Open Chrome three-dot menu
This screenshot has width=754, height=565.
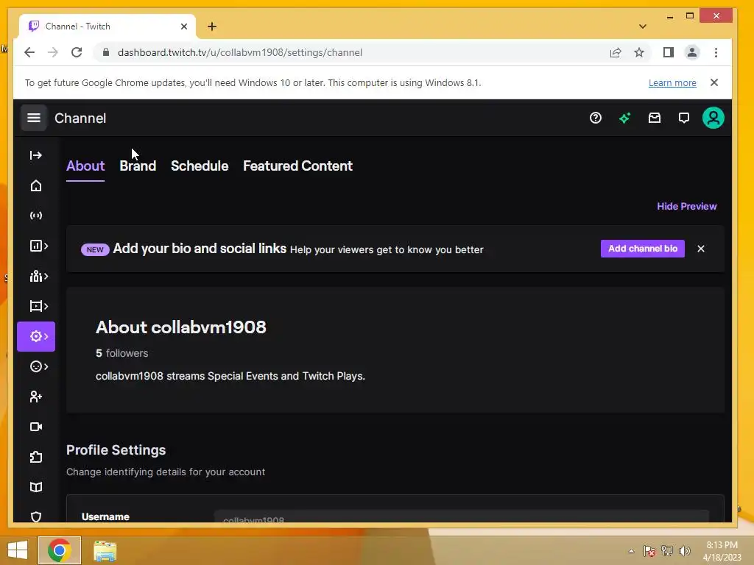[x=716, y=52]
